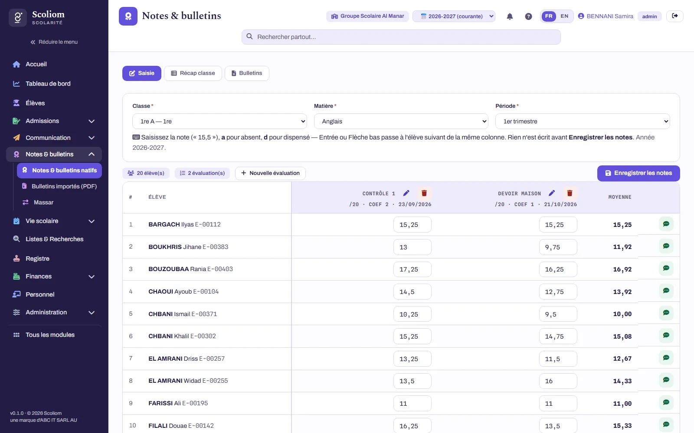Open the help question mark icon
This screenshot has width=694, height=433.
(x=528, y=16)
